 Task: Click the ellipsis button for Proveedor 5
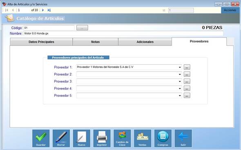(x=187, y=96)
